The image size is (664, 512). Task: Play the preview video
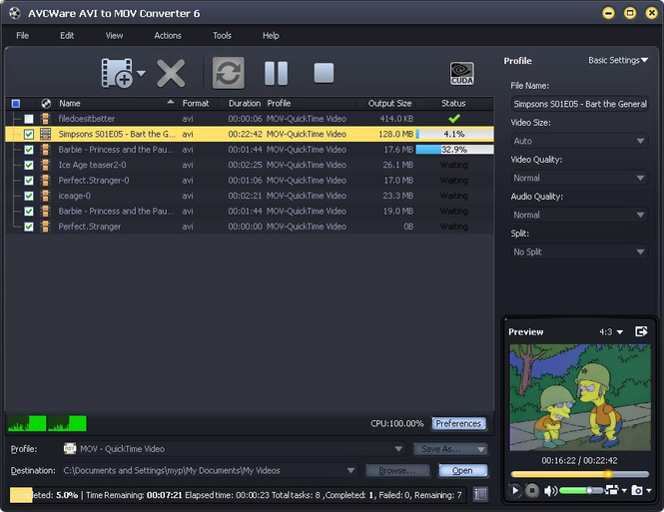515,490
